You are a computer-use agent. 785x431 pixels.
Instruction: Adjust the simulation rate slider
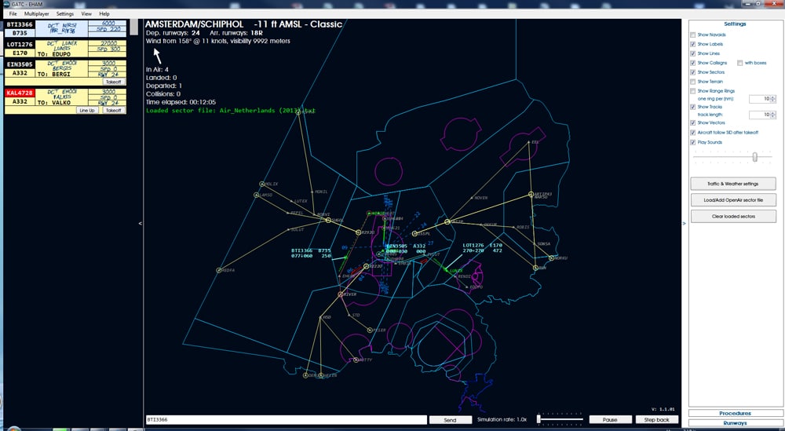(x=539, y=419)
